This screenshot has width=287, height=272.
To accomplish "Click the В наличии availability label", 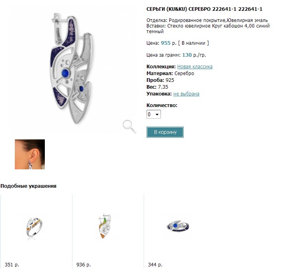I will [193, 43].
